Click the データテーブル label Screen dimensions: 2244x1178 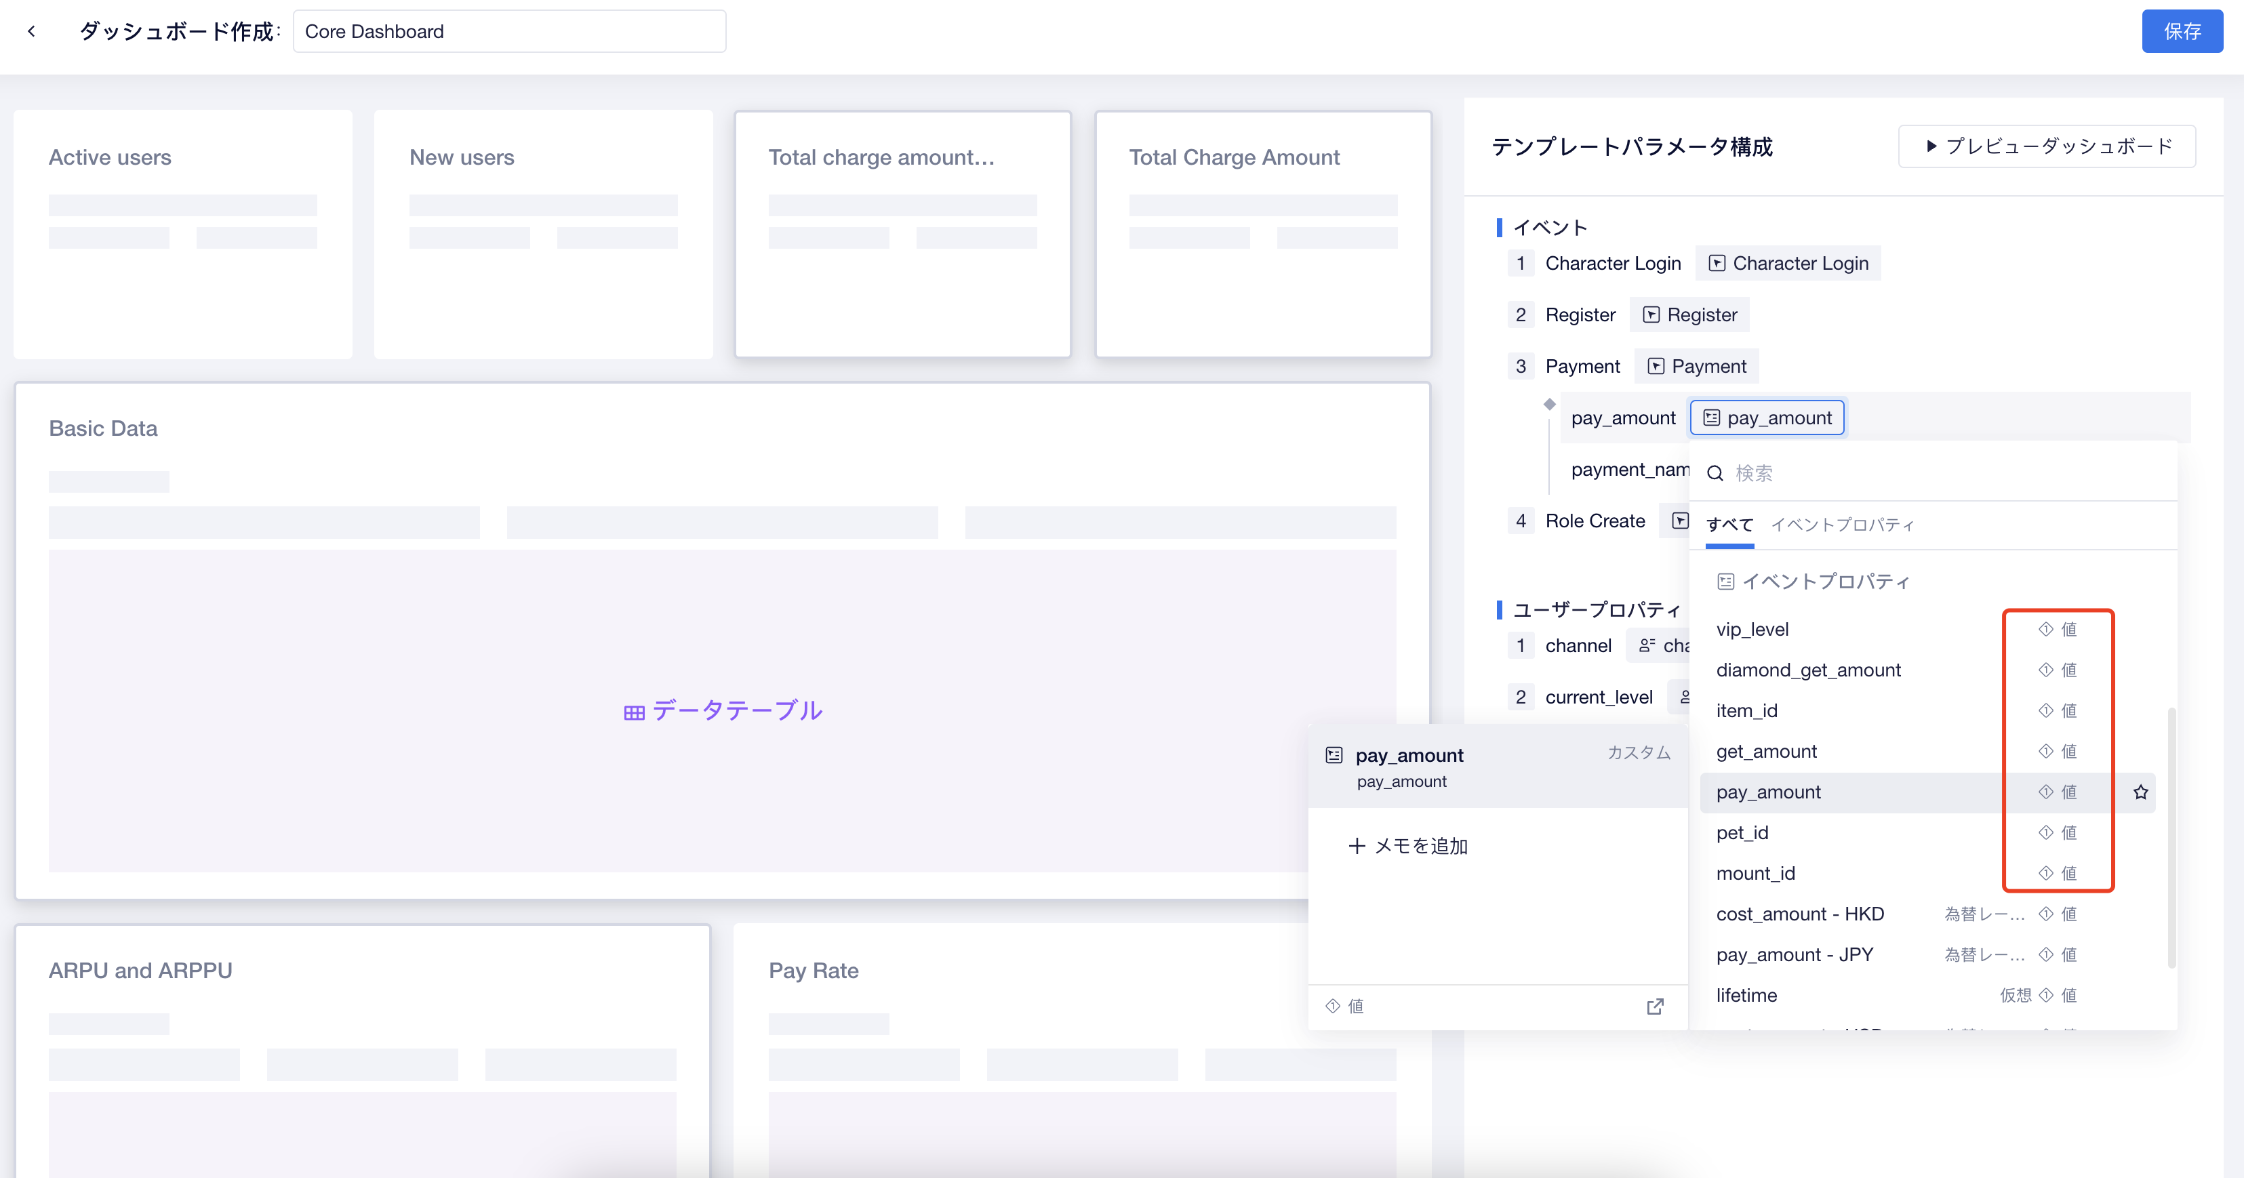pos(723,710)
